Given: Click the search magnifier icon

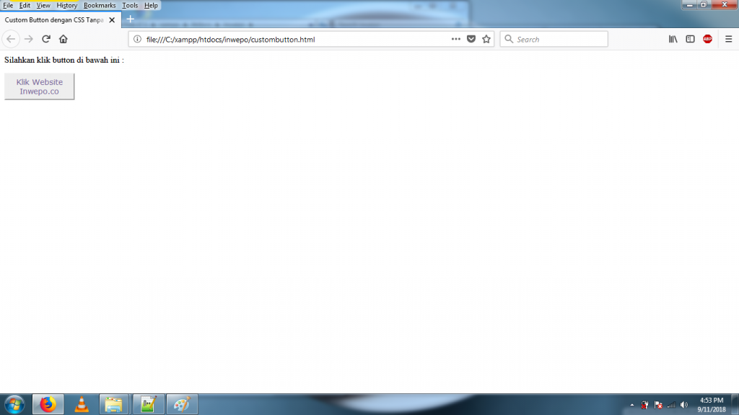Looking at the screenshot, I should (509, 39).
